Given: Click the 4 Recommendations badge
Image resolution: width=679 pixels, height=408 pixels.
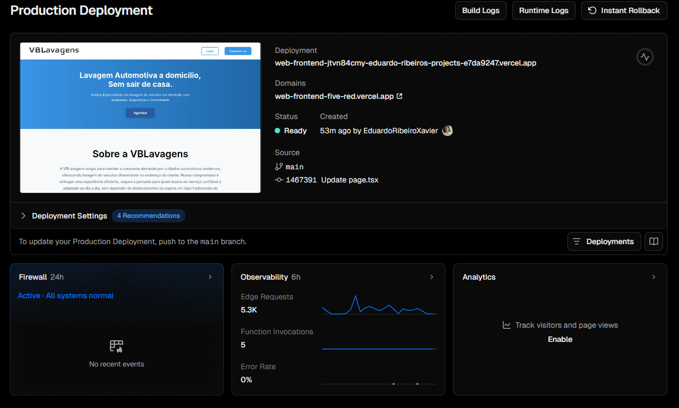Looking at the screenshot, I should [148, 215].
